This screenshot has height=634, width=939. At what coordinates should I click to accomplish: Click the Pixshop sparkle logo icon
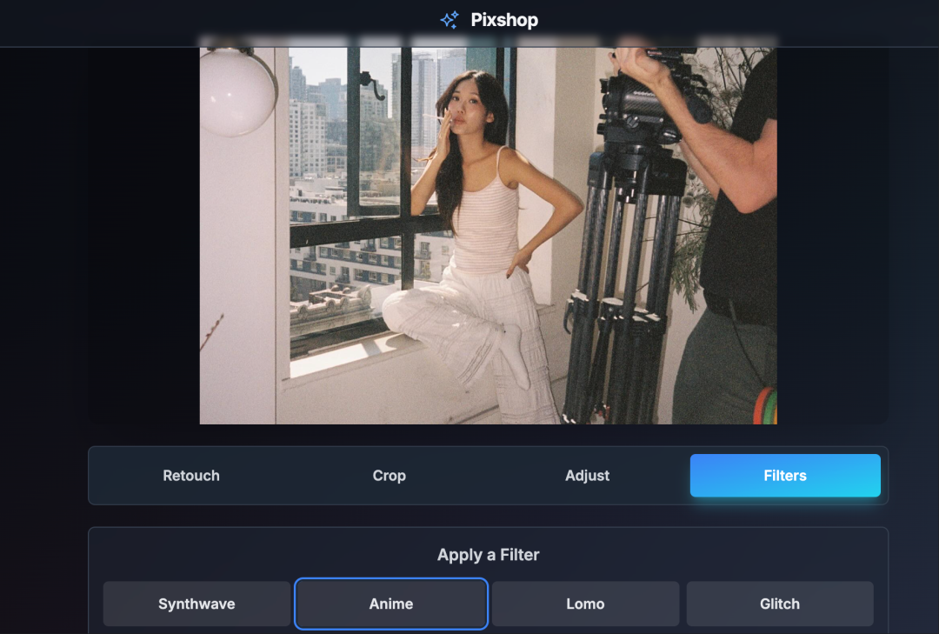click(x=450, y=20)
